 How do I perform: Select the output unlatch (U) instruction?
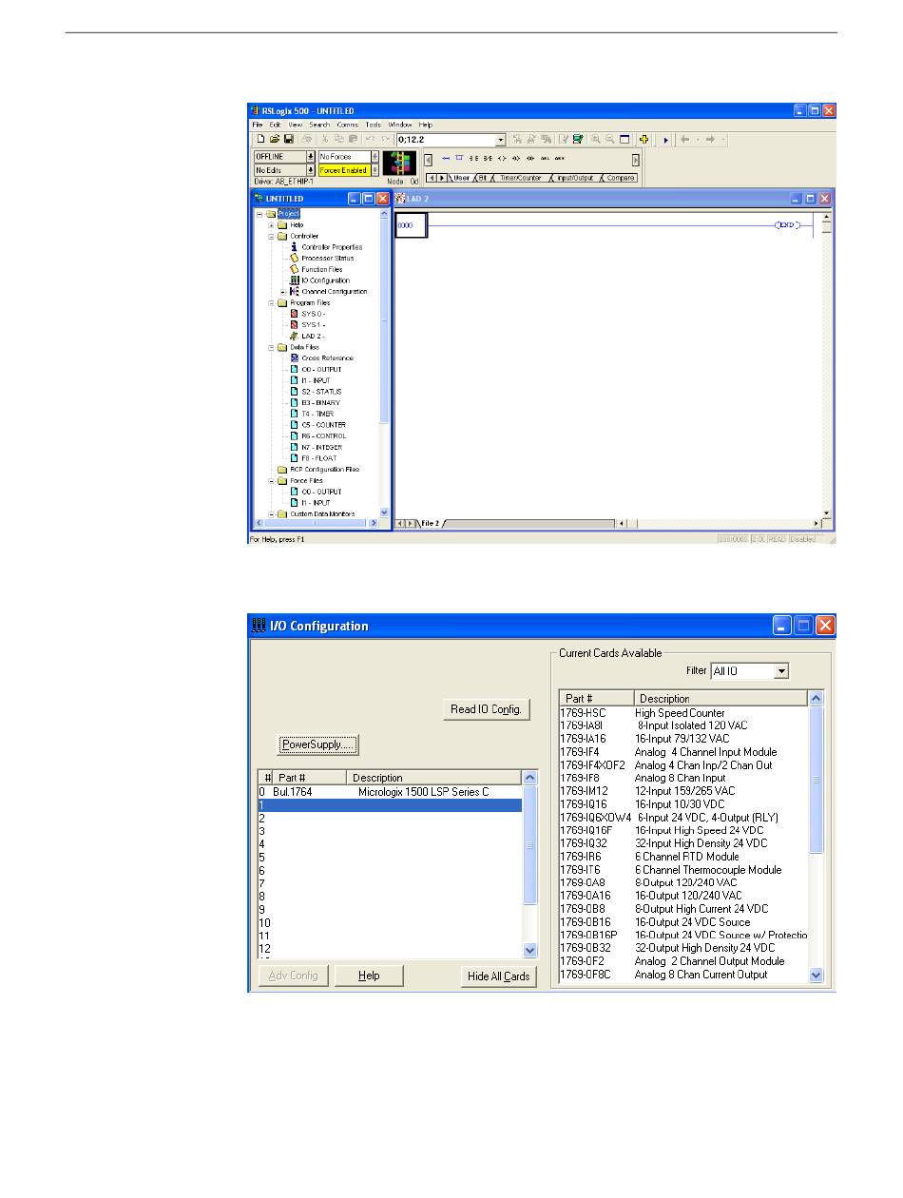coord(530,158)
